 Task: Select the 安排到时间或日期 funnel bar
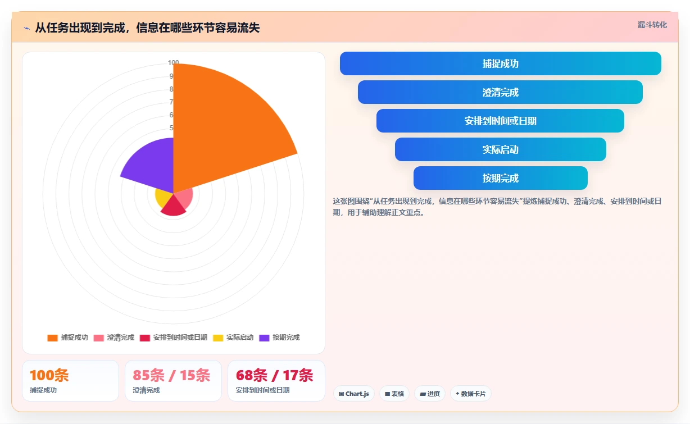pyautogui.click(x=500, y=121)
